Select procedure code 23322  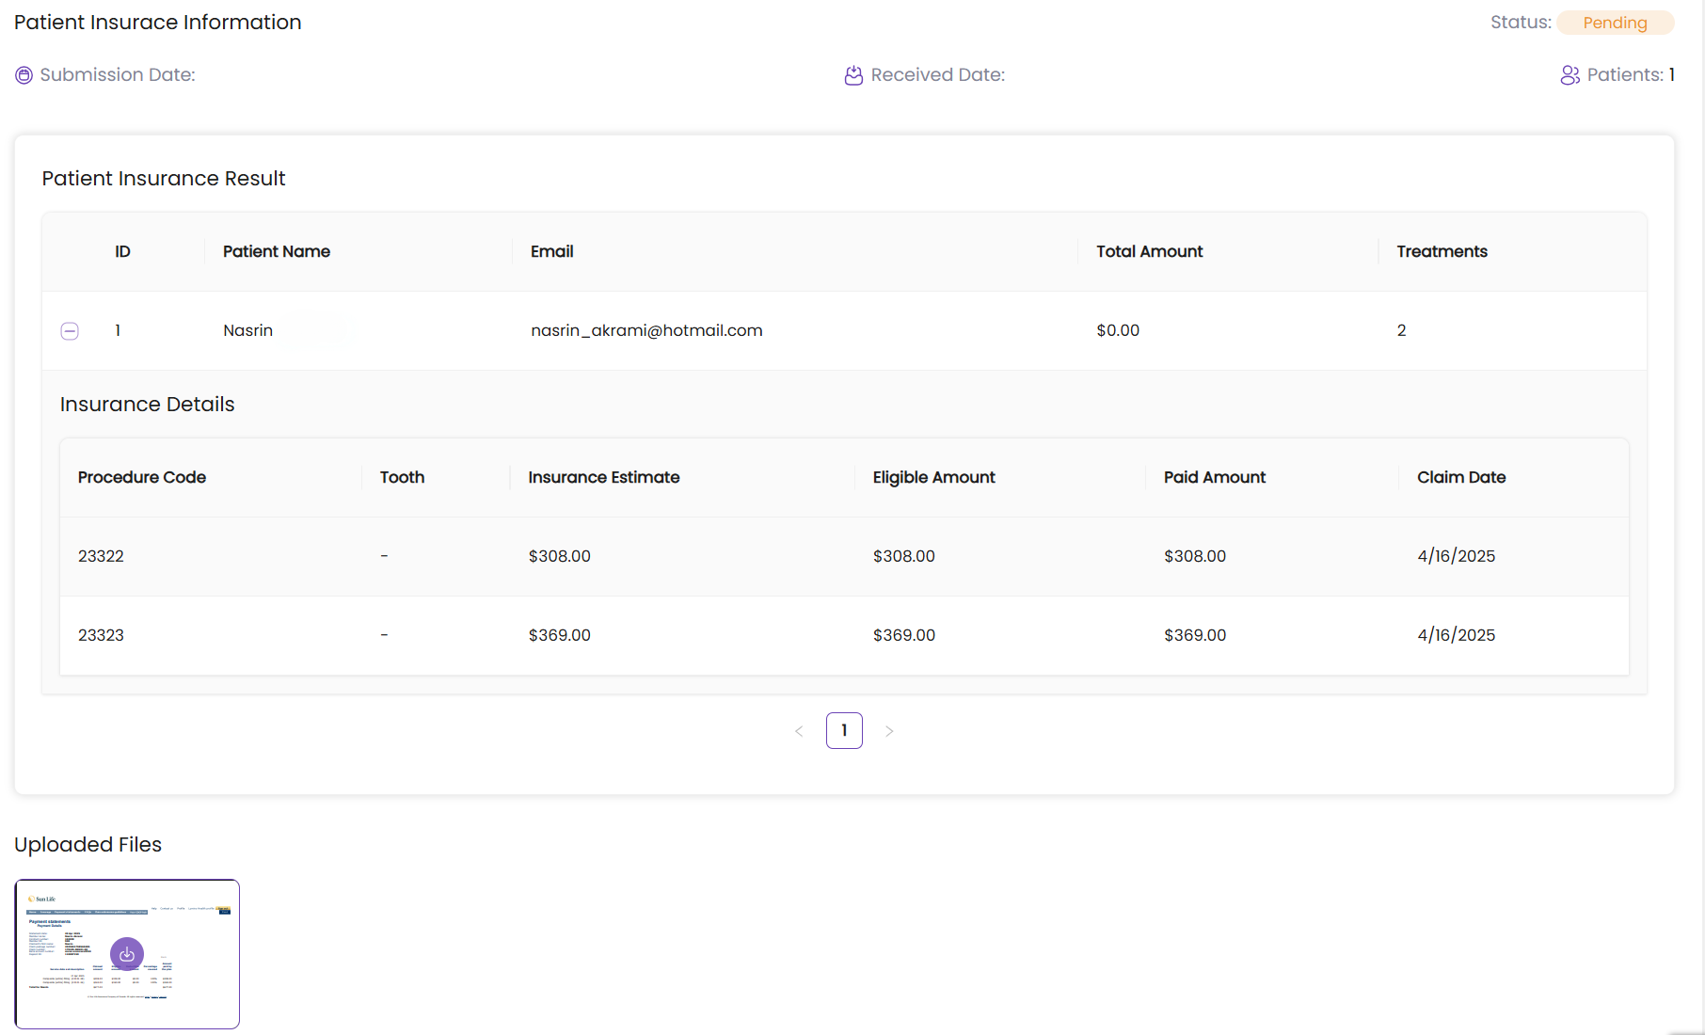102,556
